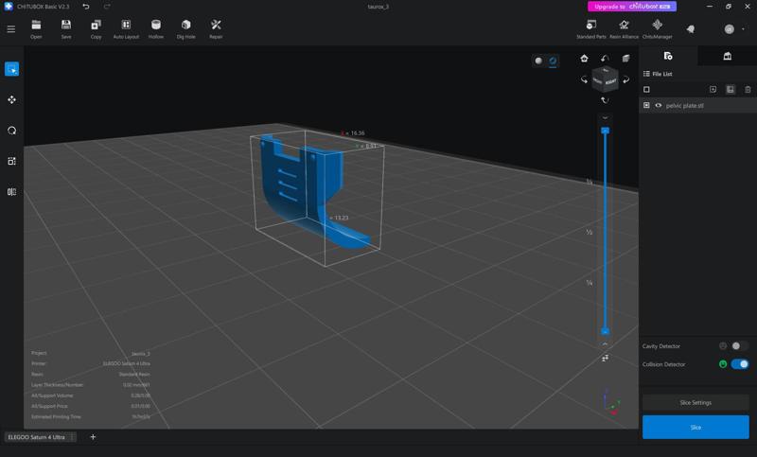
Task: Enable the Cavity Detector switch
Action: point(739,346)
